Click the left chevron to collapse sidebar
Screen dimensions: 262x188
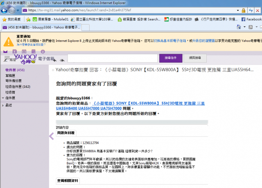click(52, 136)
